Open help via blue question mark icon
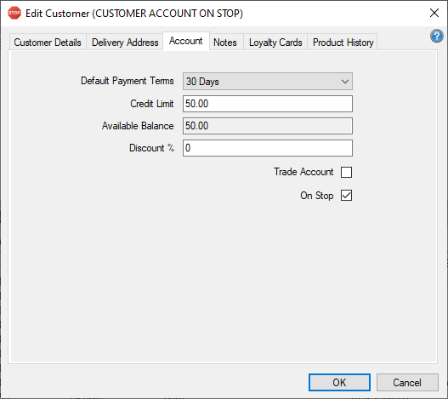This screenshot has width=448, height=399. pos(437,36)
